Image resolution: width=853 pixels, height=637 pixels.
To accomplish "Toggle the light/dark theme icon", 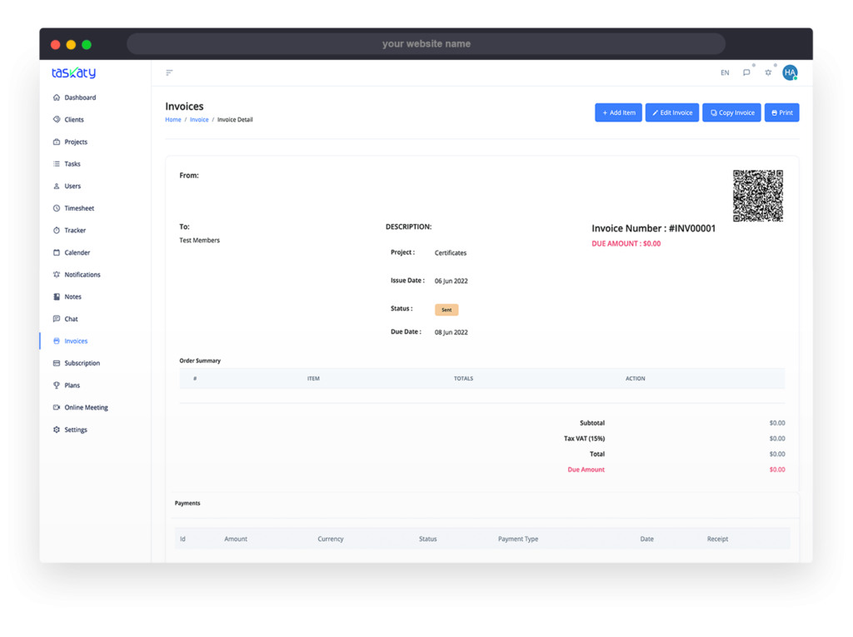I will [768, 73].
